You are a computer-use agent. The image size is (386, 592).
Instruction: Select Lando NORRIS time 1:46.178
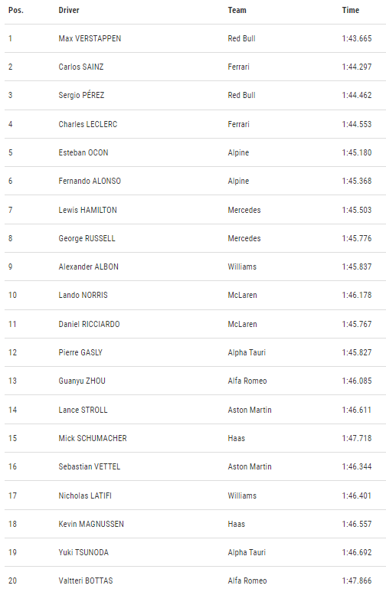(357, 295)
